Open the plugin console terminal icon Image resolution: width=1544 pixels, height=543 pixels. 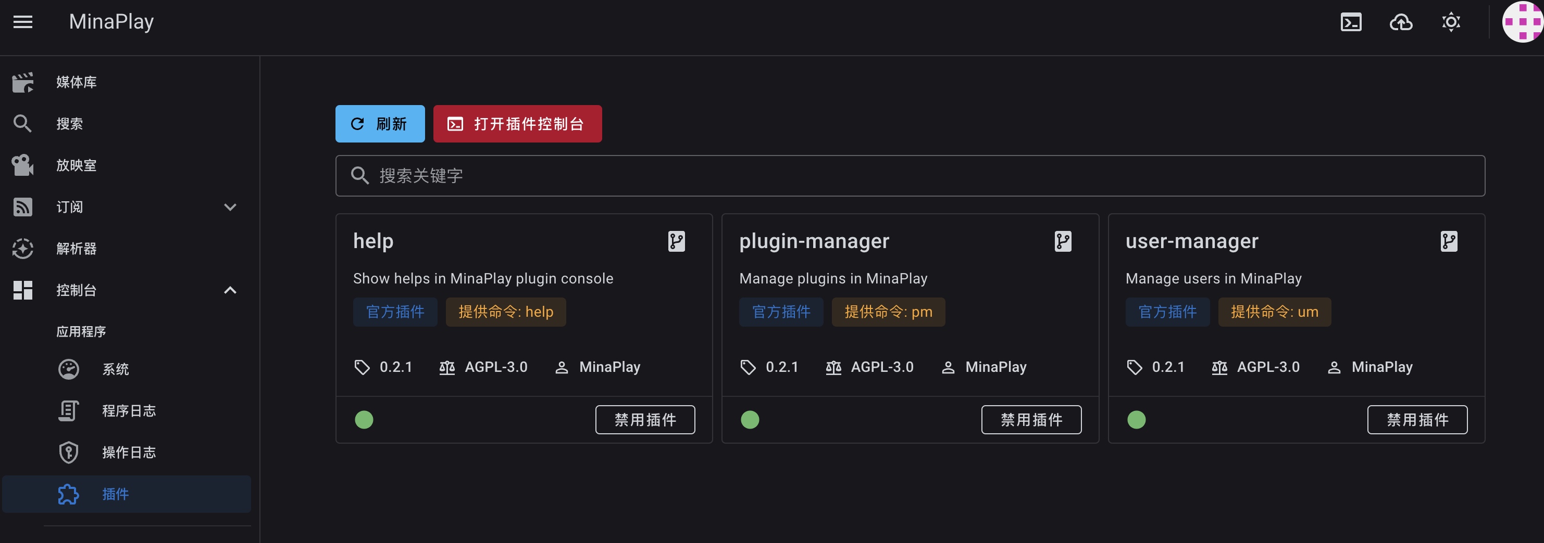click(x=1351, y=22)
